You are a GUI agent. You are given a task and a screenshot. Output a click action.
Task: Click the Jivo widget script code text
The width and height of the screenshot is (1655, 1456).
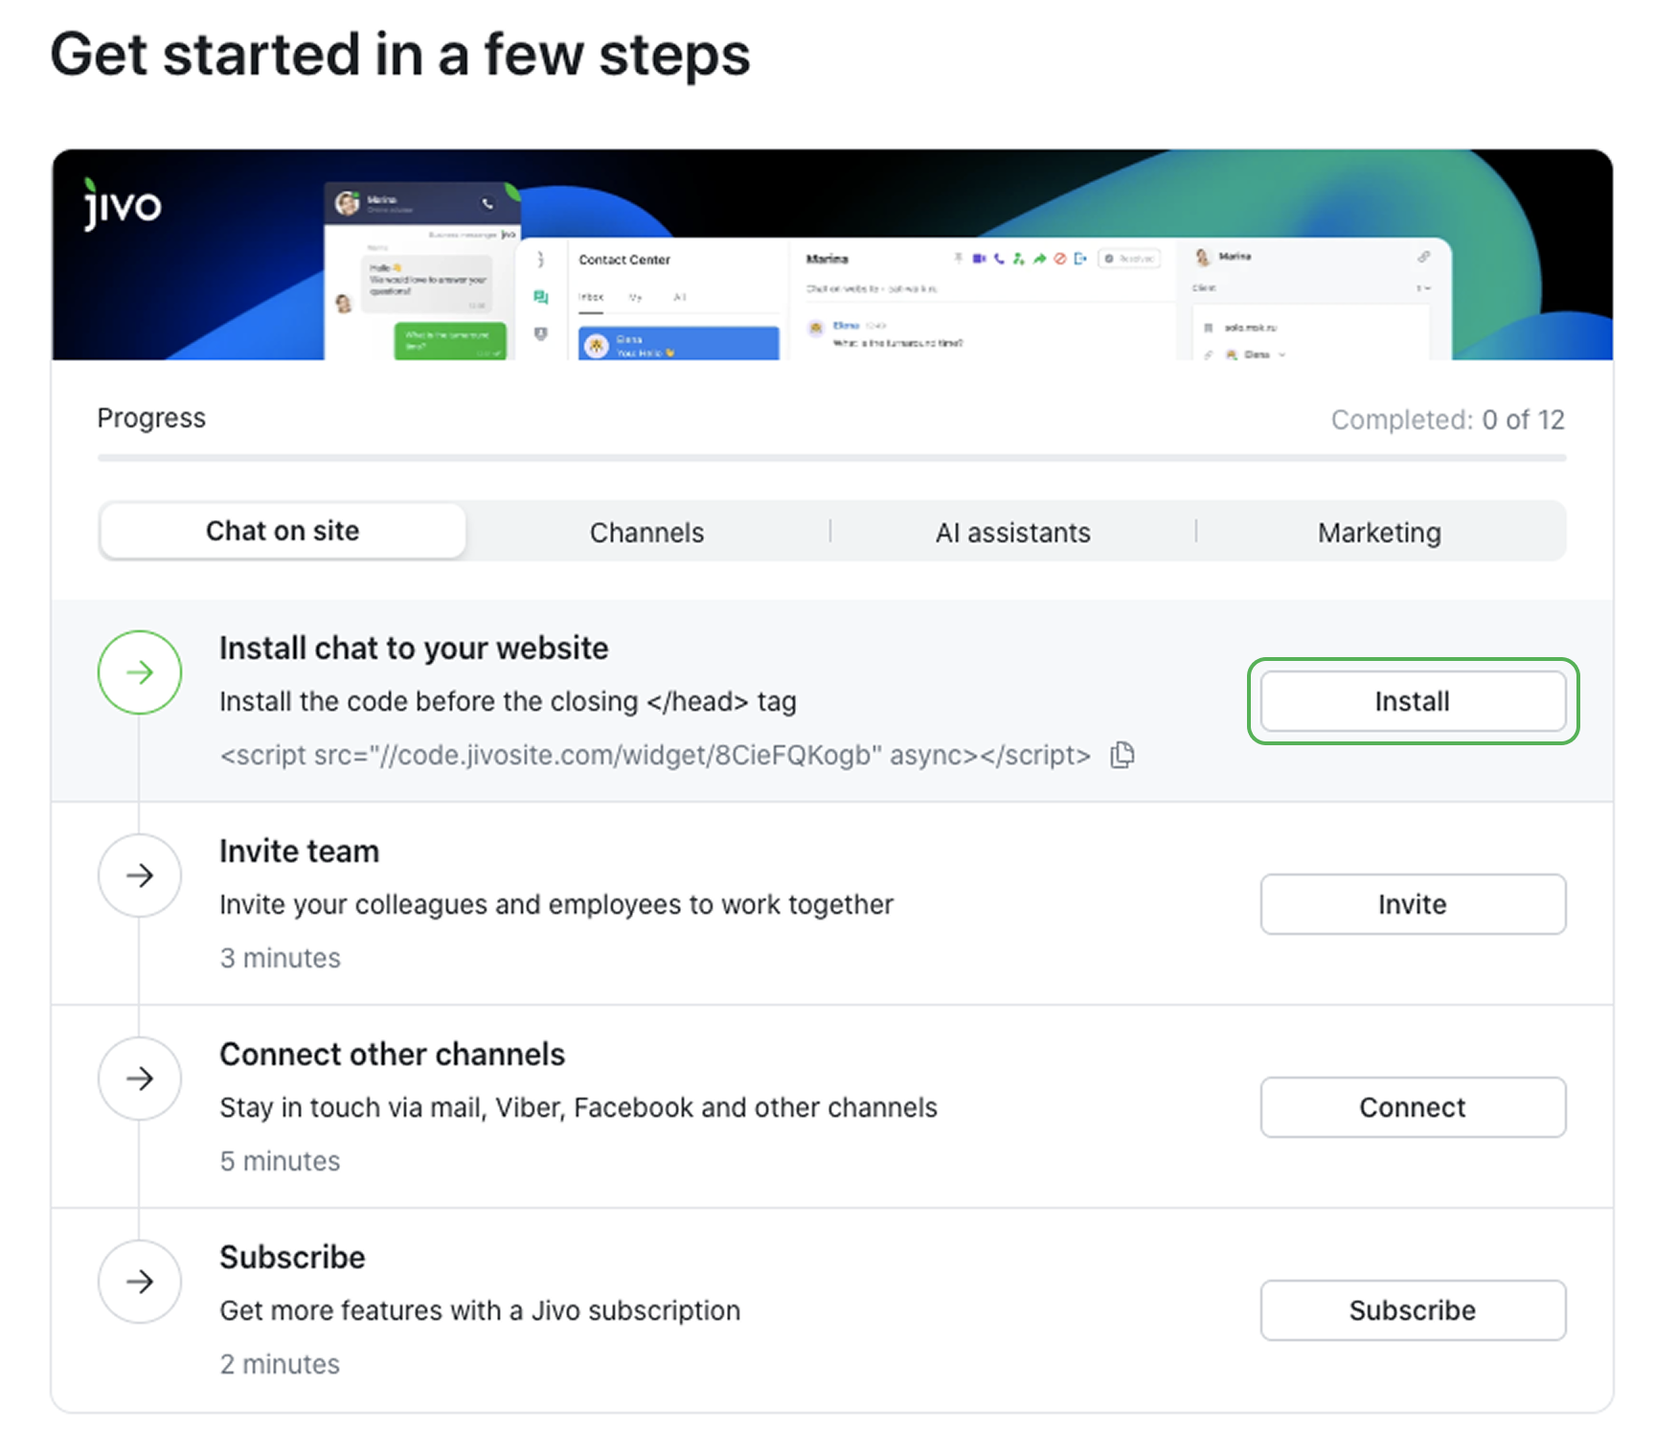(655, 756)
